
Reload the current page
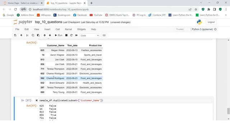tap(15, 9)
